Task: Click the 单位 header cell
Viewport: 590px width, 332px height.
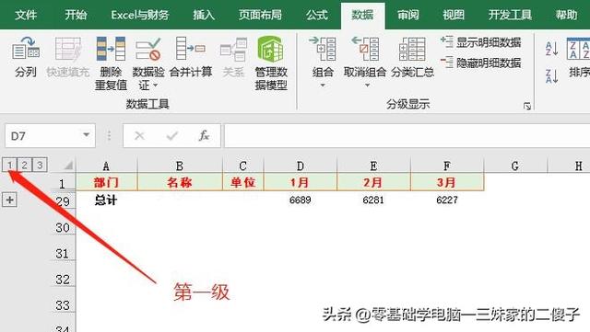Action: [x=243, y=182]
